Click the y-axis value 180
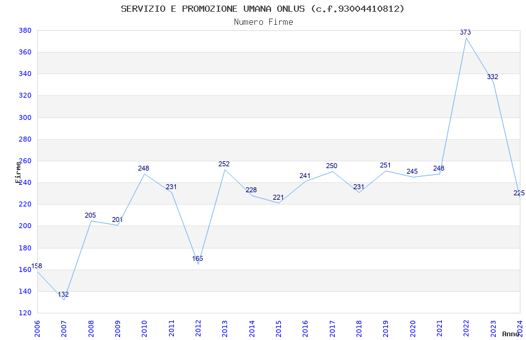This screenshot has width=526, height=340. (x=25, y=249)
